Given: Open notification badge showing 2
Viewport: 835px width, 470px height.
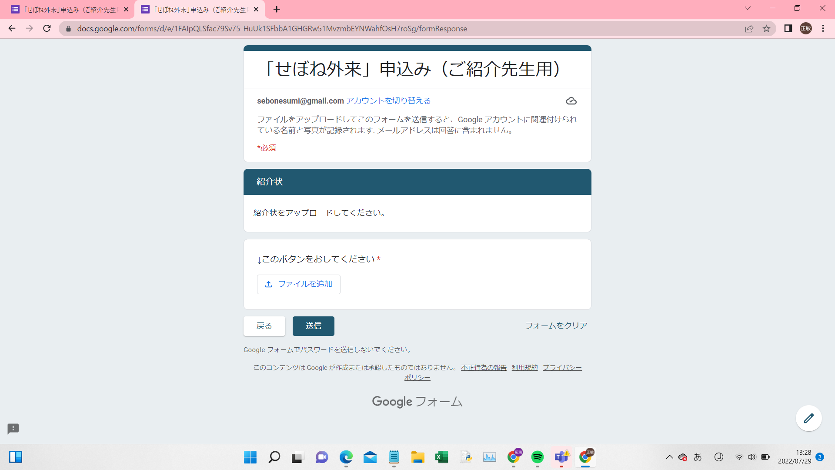Looking at the screenshot, I should tap(820, 457).
